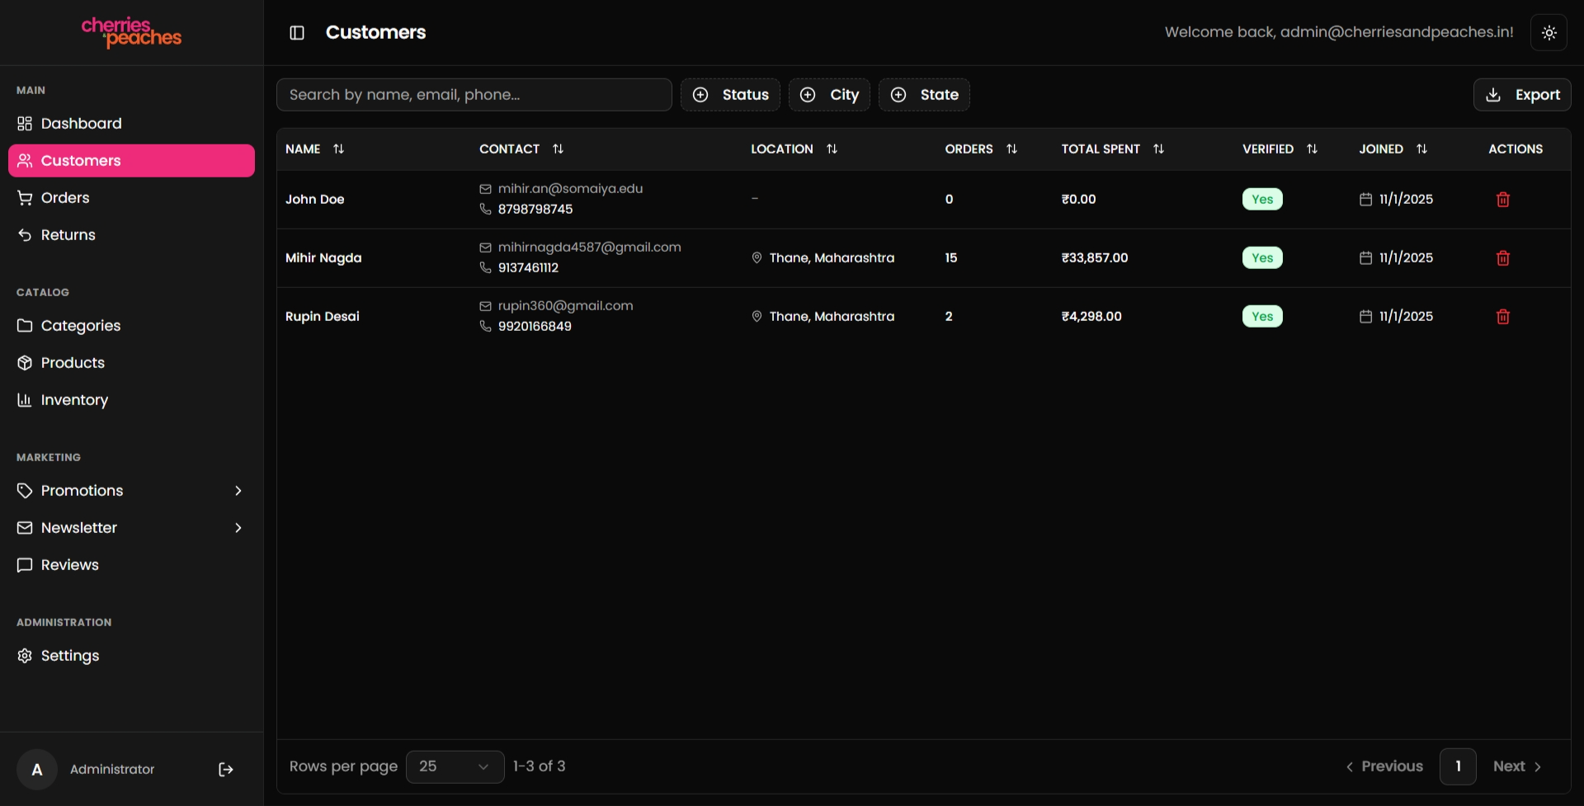Click email rupin360@gmail.com

[565, 306]
